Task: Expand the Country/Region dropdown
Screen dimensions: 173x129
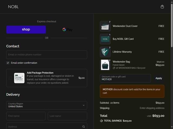Action: coord(47,105)
